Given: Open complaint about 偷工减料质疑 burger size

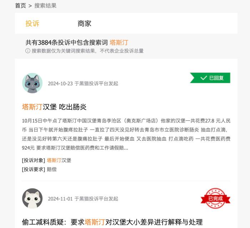Looking at the screenshot, I should pos(112,222).
